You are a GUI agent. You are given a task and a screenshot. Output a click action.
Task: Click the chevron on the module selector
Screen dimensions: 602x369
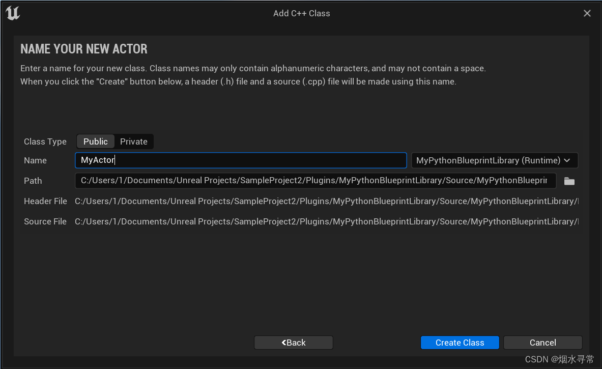[567, 160]
